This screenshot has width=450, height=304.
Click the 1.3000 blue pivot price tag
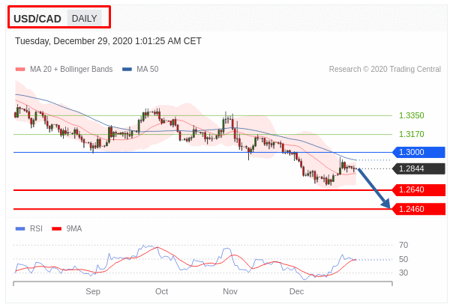418,152
